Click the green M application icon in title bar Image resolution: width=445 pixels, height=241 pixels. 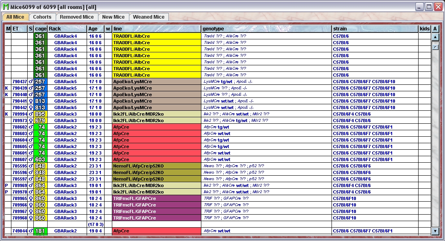[x=6, y=6]
